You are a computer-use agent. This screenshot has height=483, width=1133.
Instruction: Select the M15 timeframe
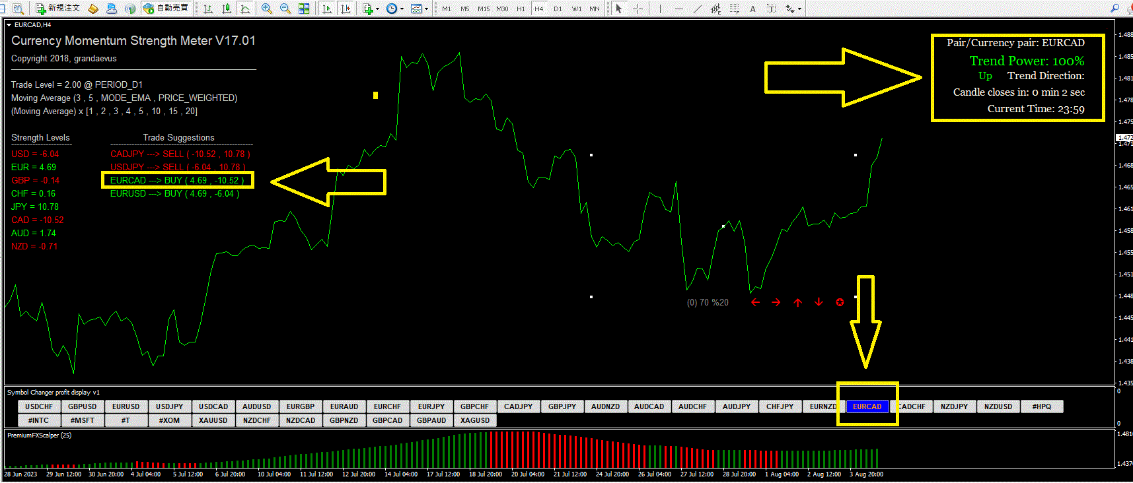(484, 9)
